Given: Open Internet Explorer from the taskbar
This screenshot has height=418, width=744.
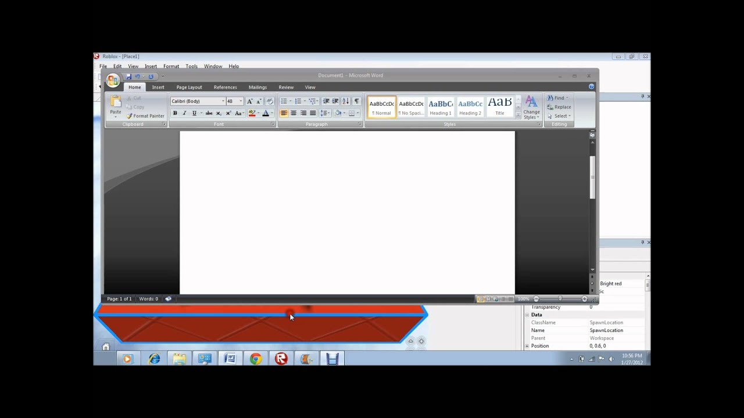Looking at the screenshot, I should point(154,359).
